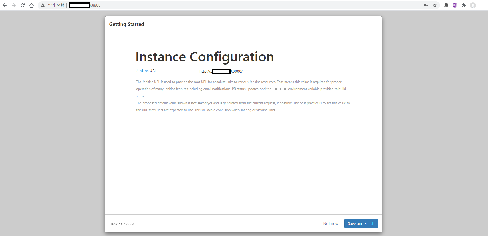Click the Save and Finish button
This screenshot has height=236, width=488.
(x=361, y=223)
